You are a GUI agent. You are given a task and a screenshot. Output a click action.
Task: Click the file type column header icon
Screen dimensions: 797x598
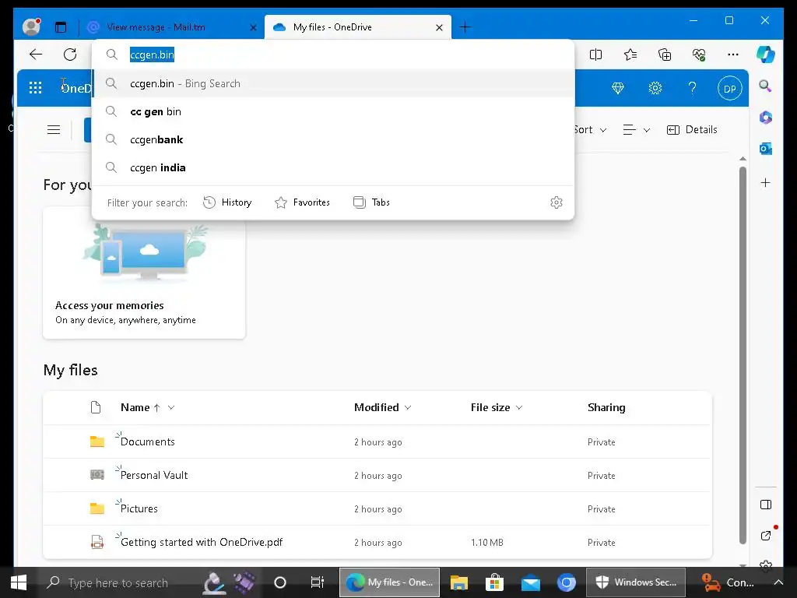click(96, 407)
